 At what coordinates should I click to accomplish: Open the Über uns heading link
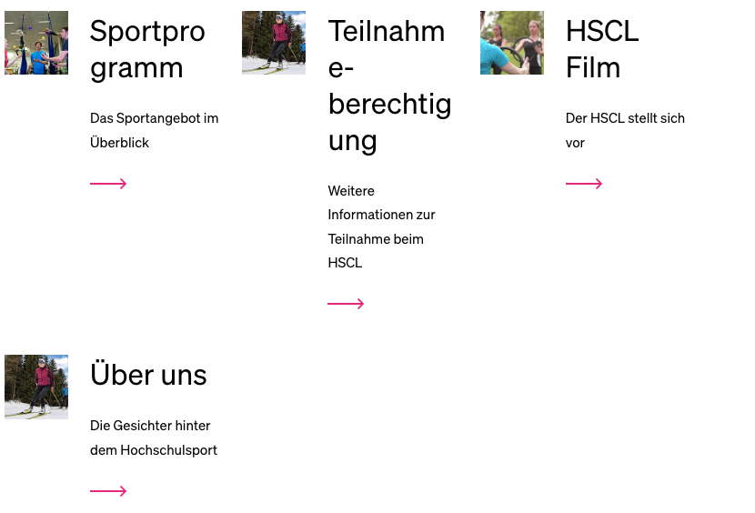(148, 374)
